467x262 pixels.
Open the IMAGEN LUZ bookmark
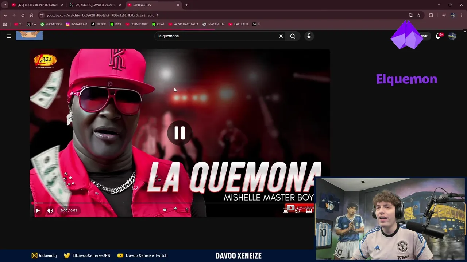[213, 24]
